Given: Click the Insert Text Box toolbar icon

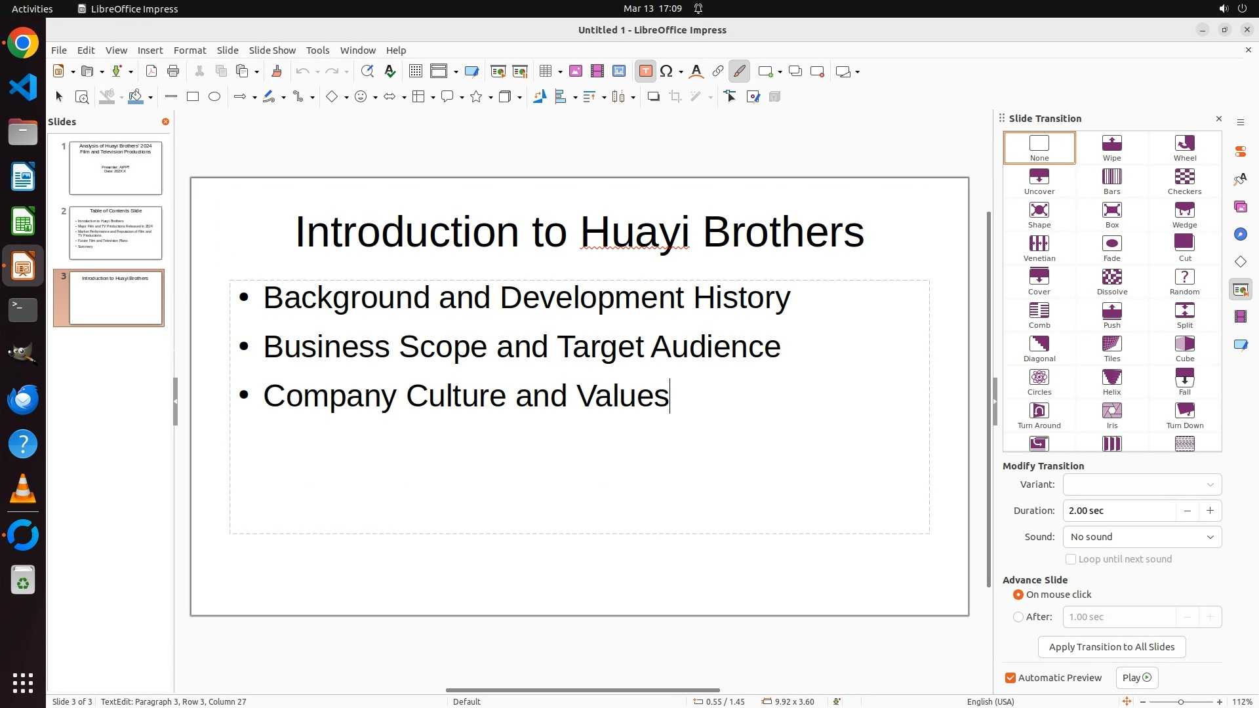Looking at the screenshot, I should click(x=645, y=71).
